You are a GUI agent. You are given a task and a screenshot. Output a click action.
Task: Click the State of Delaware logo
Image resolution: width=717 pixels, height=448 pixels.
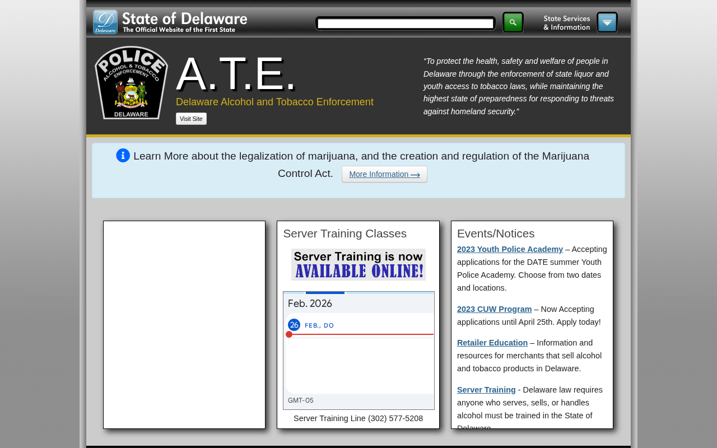(170, 22)
